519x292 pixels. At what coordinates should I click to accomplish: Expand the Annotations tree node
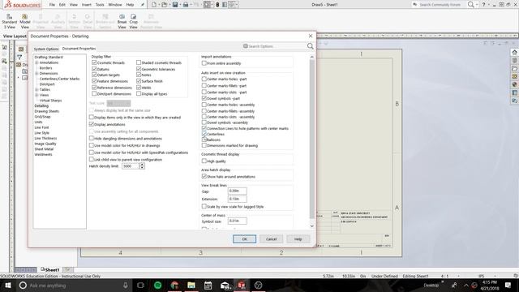(x=36, y=62)
